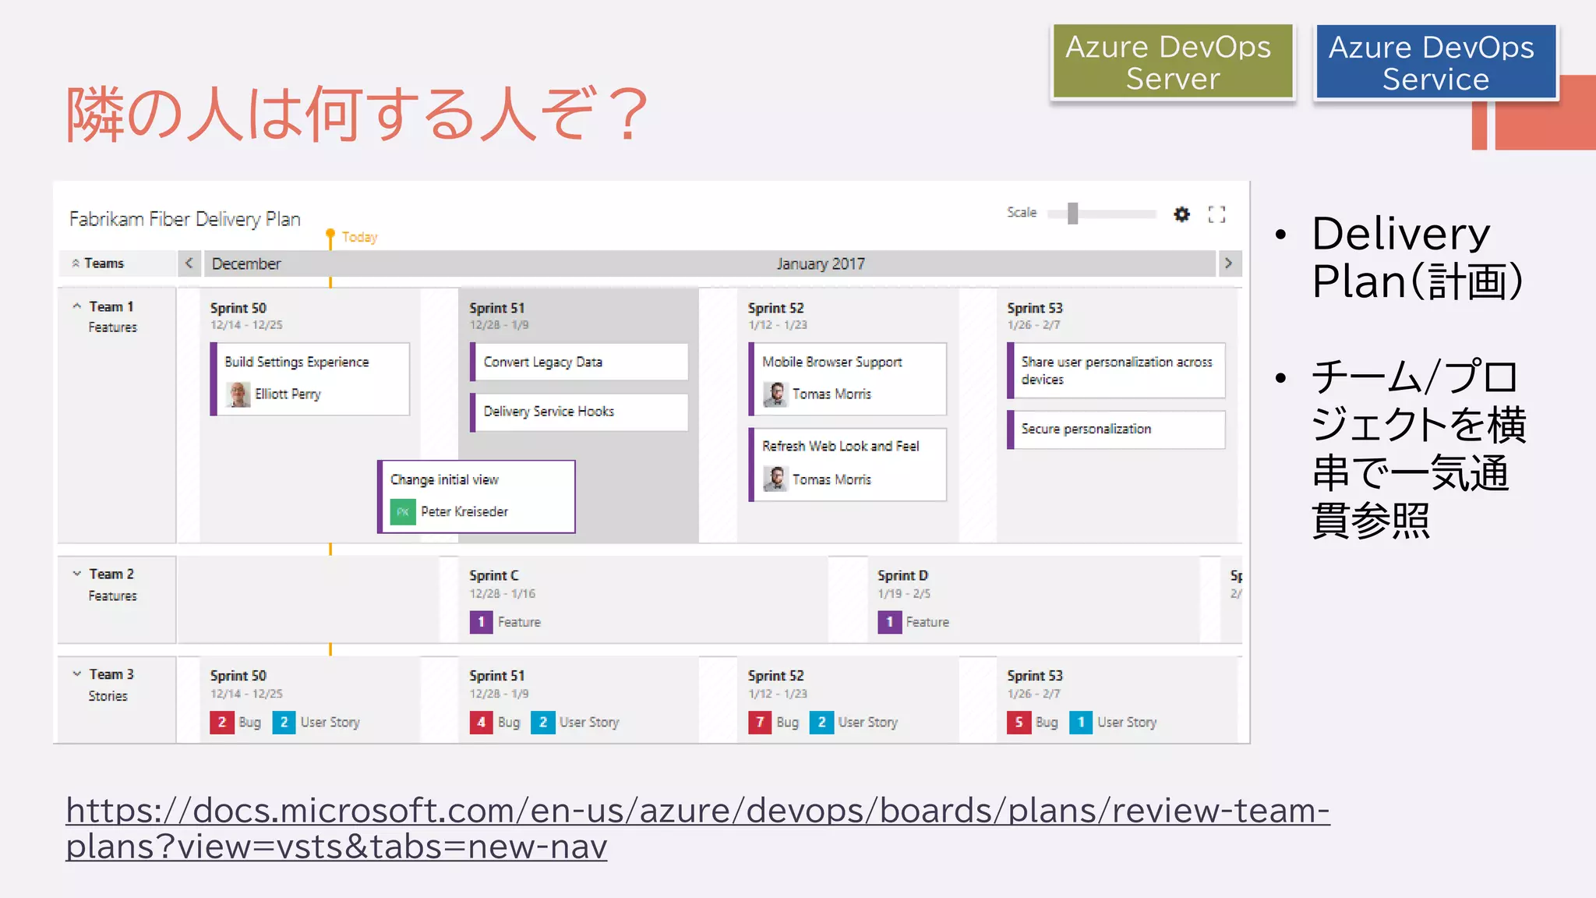Open the docs.microsoft.com review-team-plans link

pyautogui.click(x=697, y=828)
